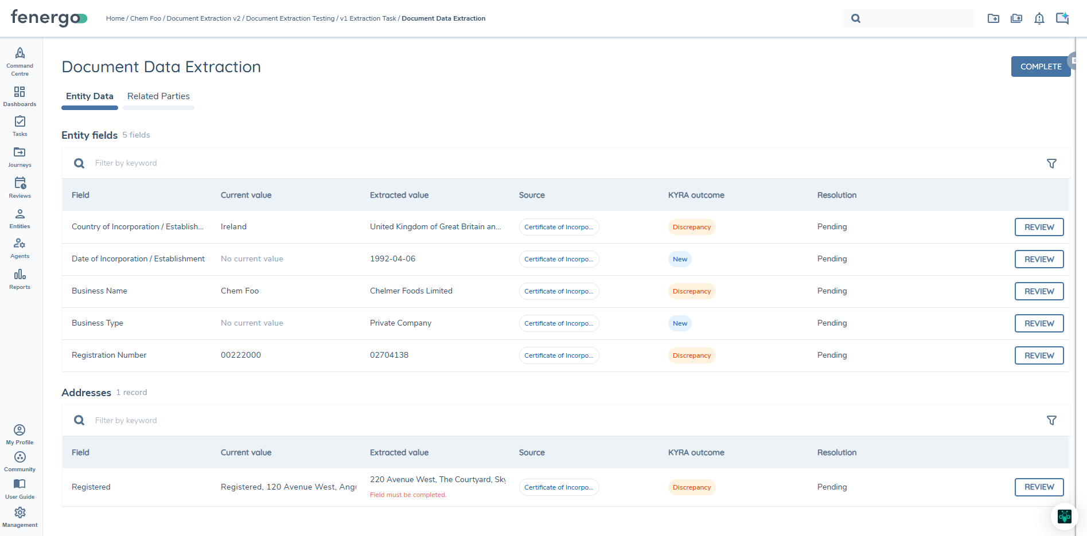Click Discrepancy badge for Registration Number
Viewport: 1087px width, 536px height.
(x=692, y=355)
